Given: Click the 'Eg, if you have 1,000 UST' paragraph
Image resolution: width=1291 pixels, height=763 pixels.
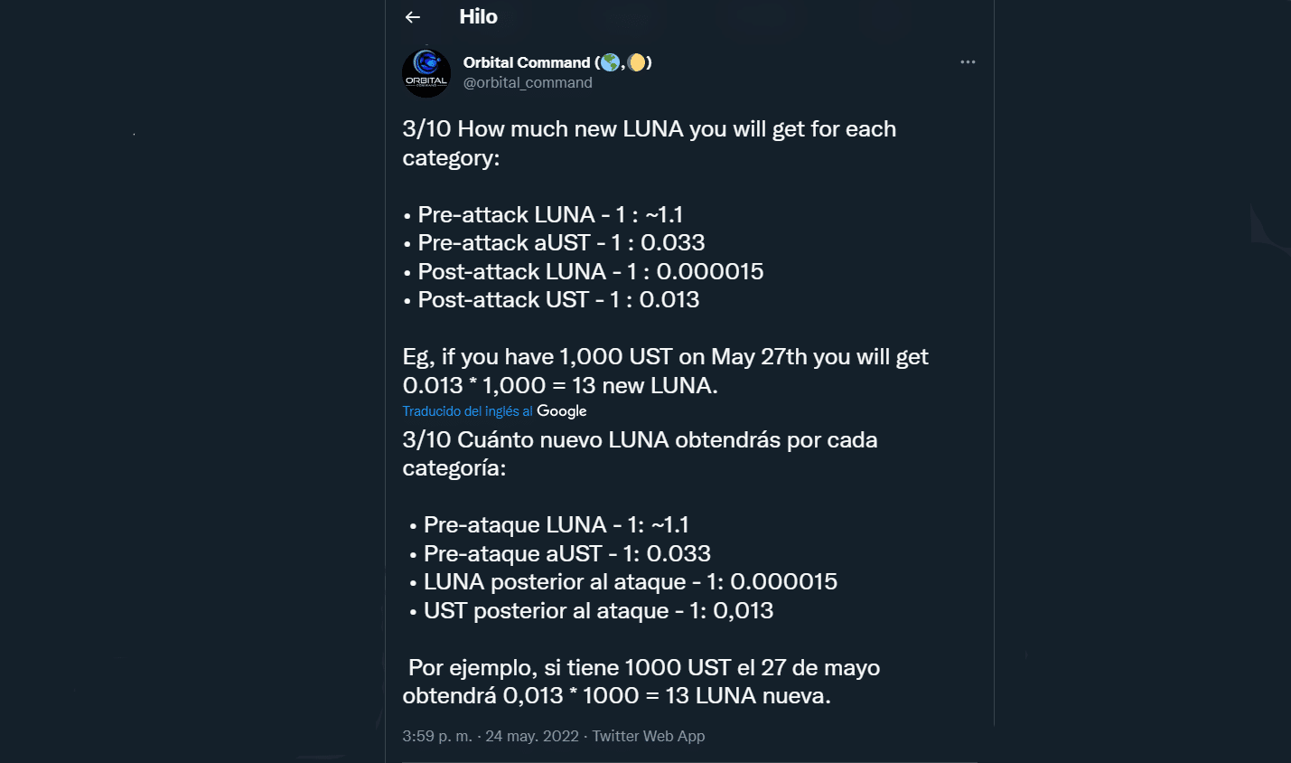Looking at the screenshot, I should (x=666, y=371).
